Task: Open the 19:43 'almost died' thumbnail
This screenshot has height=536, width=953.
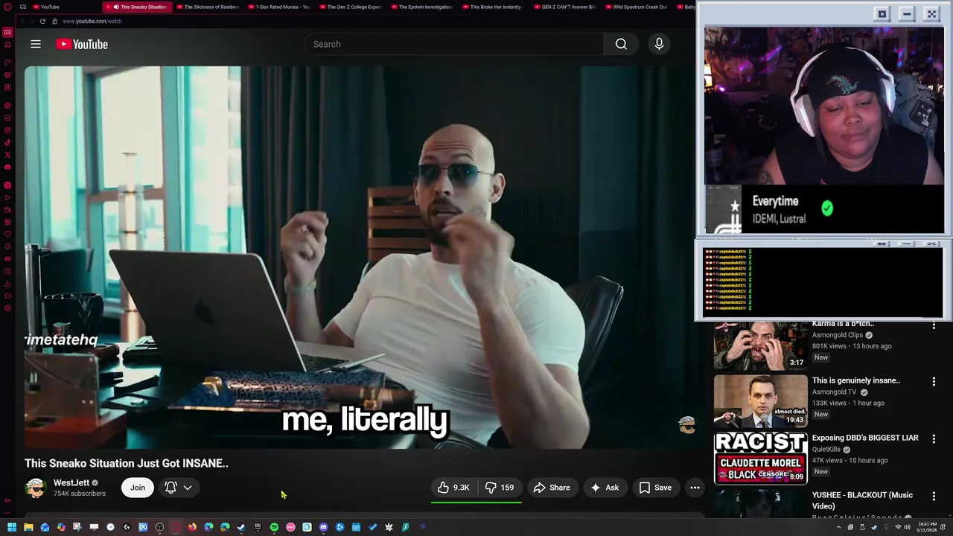Action: coord(760,401)
